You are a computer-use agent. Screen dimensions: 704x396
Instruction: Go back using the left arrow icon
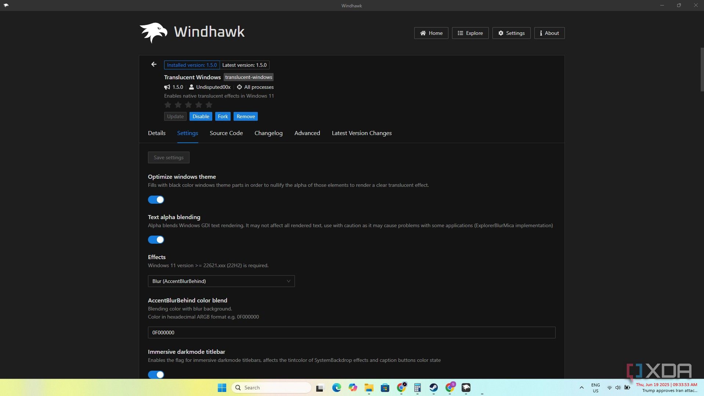154,65
